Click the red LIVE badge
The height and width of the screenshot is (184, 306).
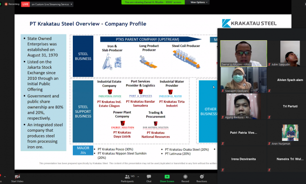click(x=25, y=4)
